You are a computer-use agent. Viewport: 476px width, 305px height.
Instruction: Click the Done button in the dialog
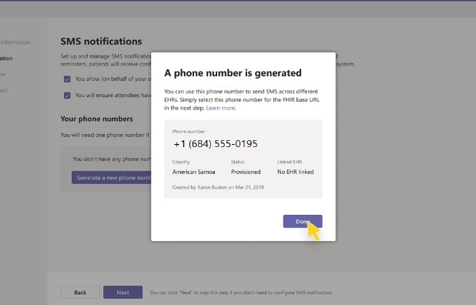tap(303, 221)
